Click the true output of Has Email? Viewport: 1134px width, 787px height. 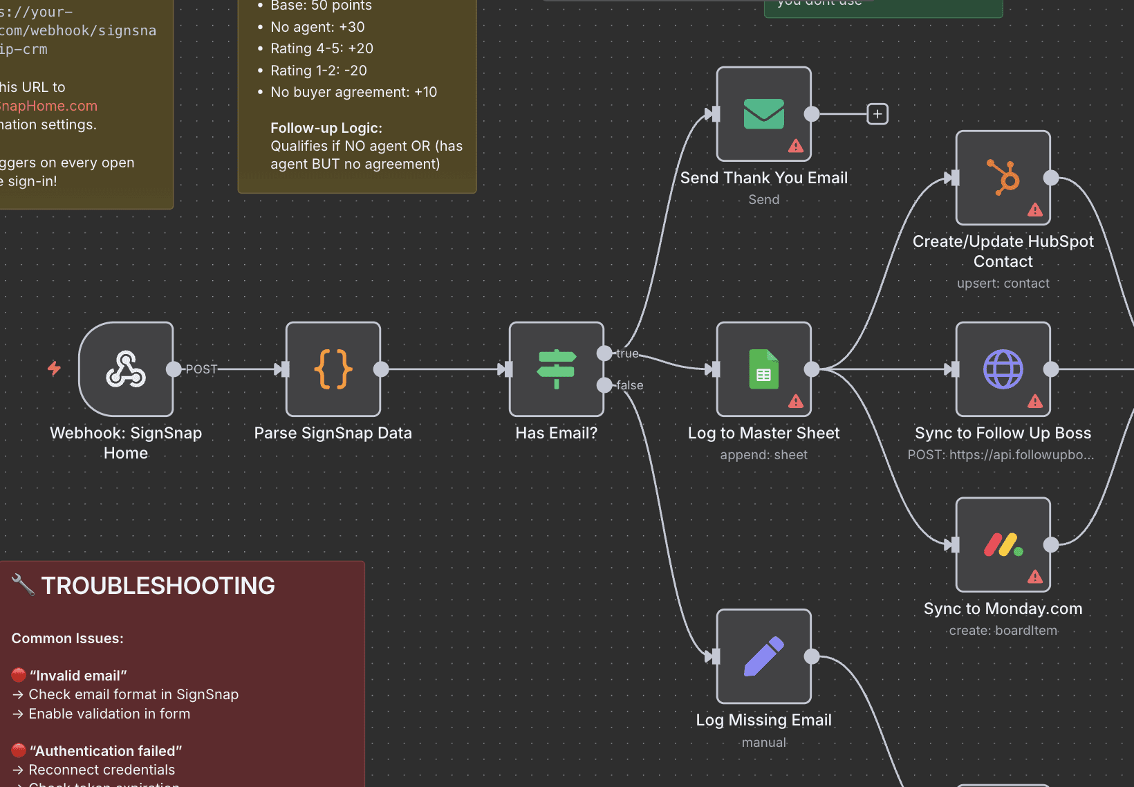(604, 353)
